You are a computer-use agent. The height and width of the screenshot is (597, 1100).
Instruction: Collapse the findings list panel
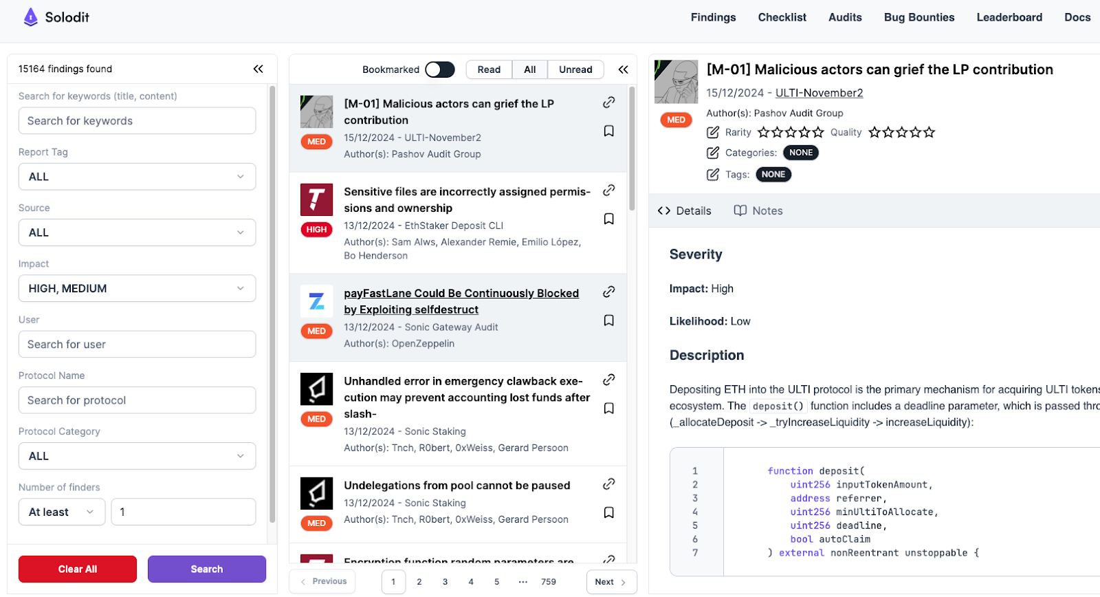pyautogui.click(x=623, y=69)
